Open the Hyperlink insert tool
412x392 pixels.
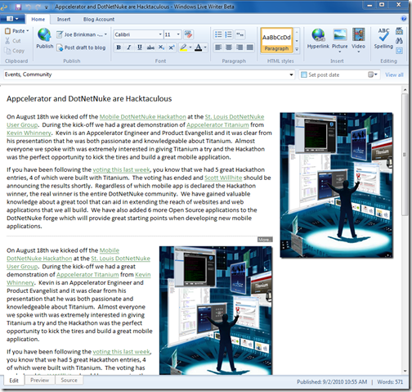(318, 38)
